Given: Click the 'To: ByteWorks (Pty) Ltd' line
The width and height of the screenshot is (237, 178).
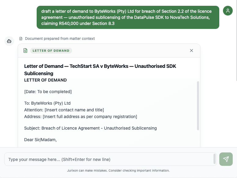Looking at the screenshot, I should coord(47,103).
